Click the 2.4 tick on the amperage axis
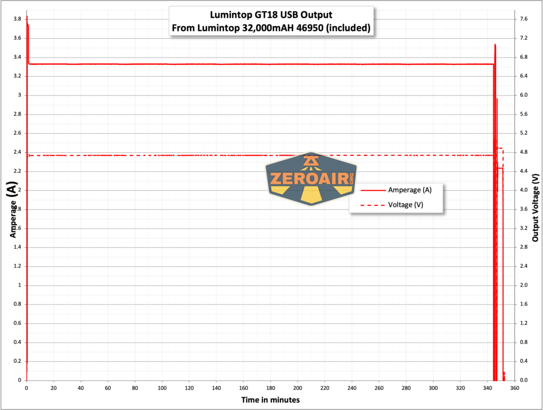The image size is (543, 410). point(16,152)
